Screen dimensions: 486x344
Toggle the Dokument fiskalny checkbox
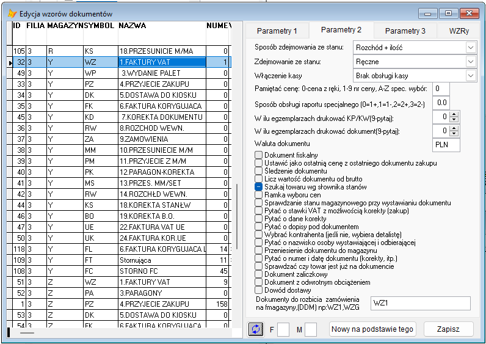pyautogui.click(x=258, y=155)
